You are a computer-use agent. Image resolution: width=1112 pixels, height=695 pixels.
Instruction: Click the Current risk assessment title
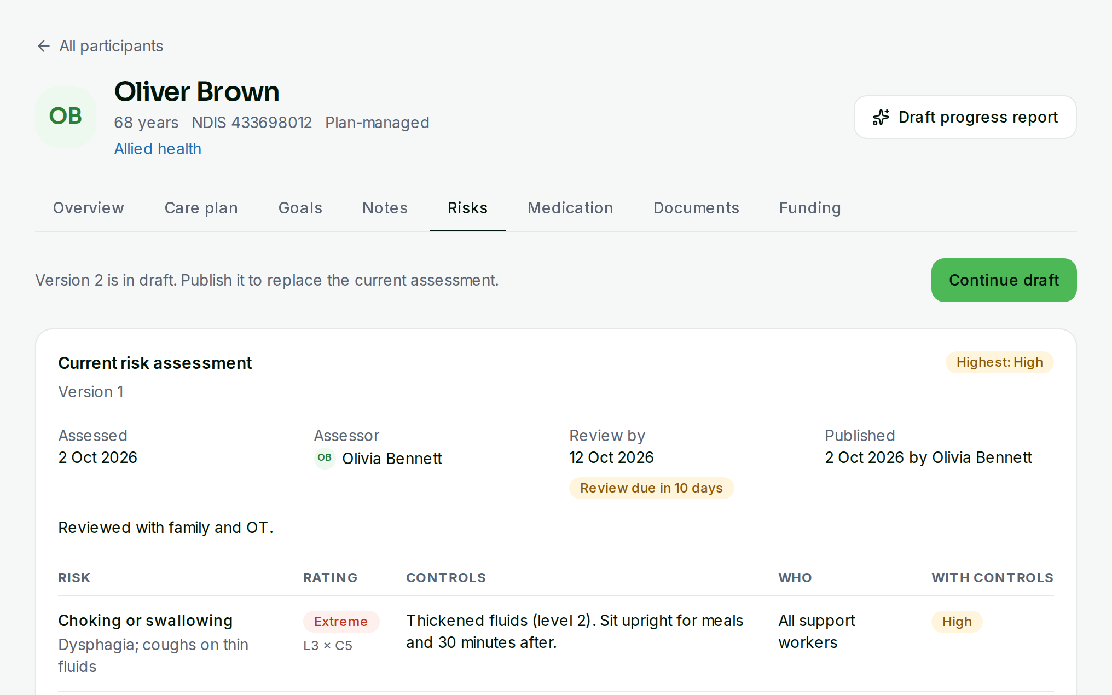point(155,363)
